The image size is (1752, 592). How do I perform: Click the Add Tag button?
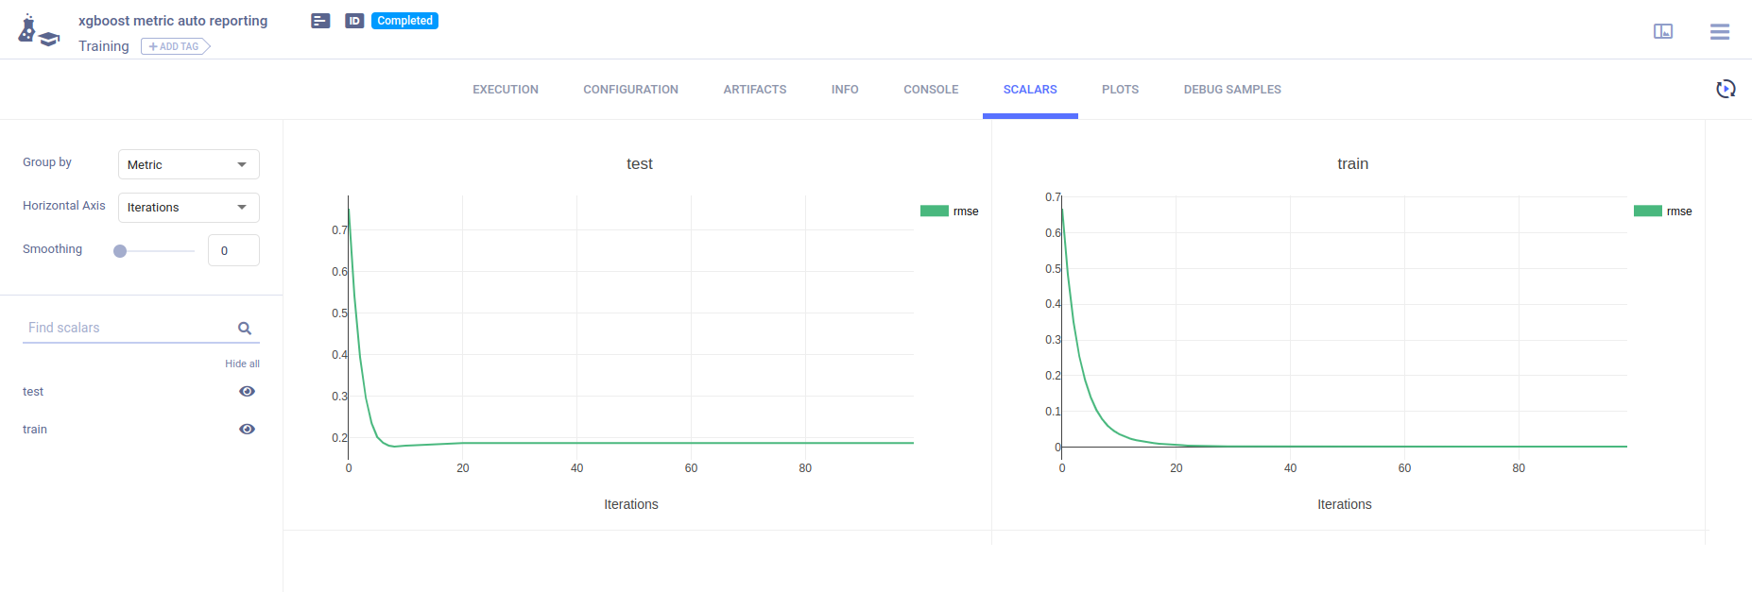(175, 46)
